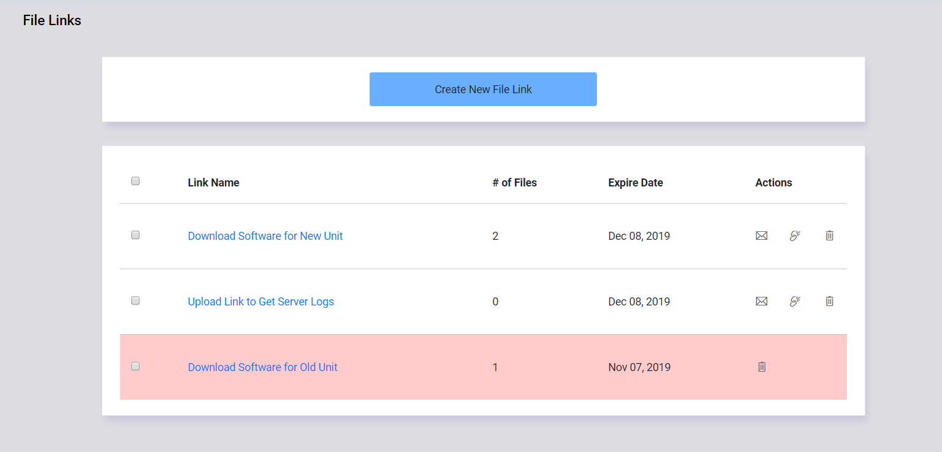
Task: Open the Download Software for Old Unit link
Action: 263,367
